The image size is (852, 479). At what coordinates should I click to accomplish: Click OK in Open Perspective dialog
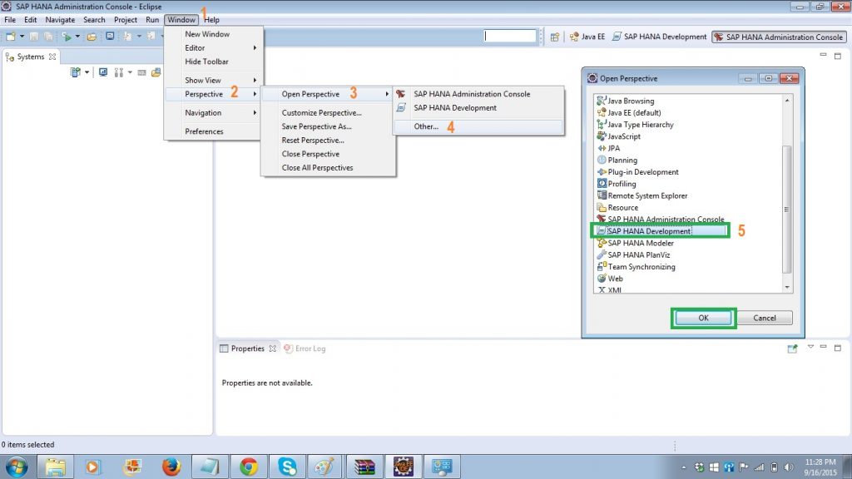(703, 318)
